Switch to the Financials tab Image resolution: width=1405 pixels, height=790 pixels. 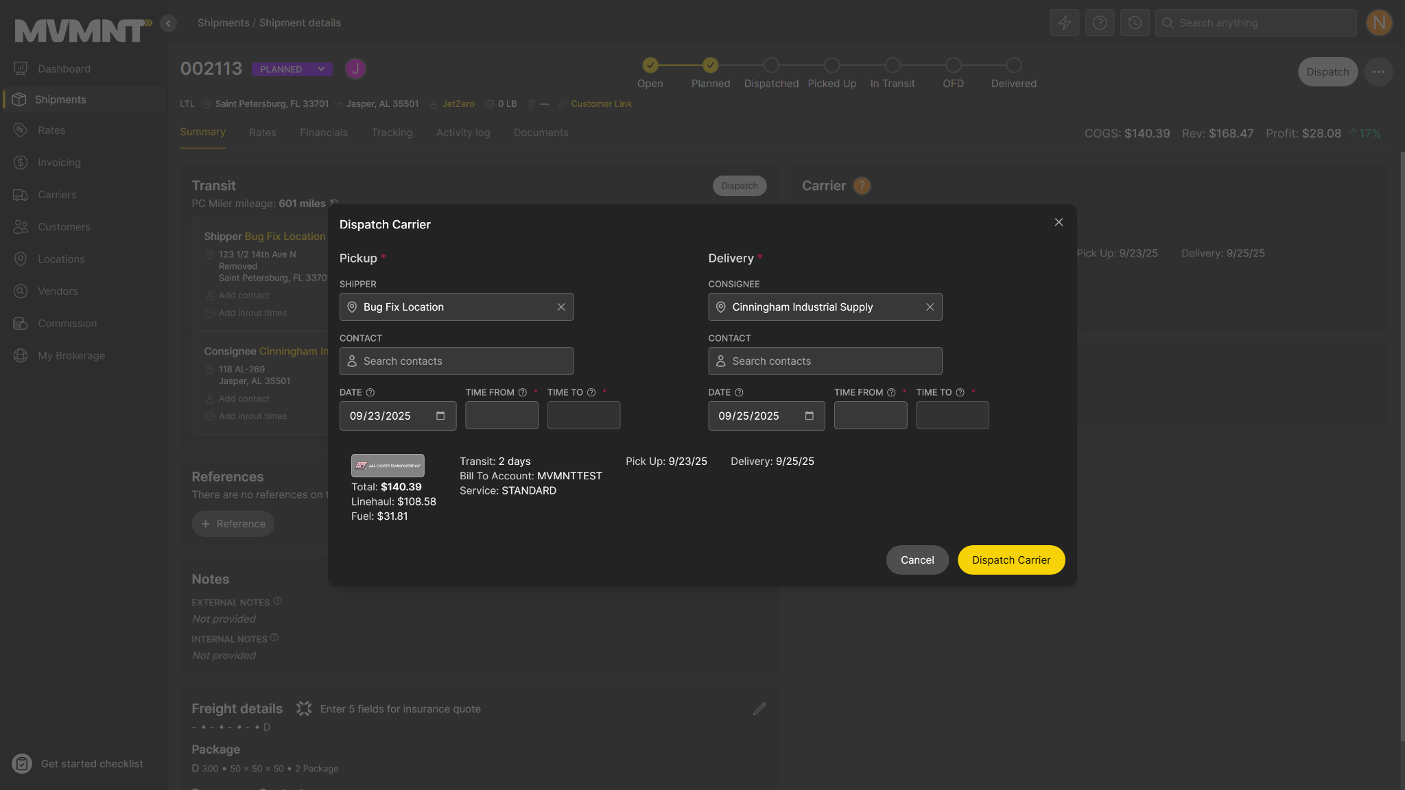click(x=323, y=133)
